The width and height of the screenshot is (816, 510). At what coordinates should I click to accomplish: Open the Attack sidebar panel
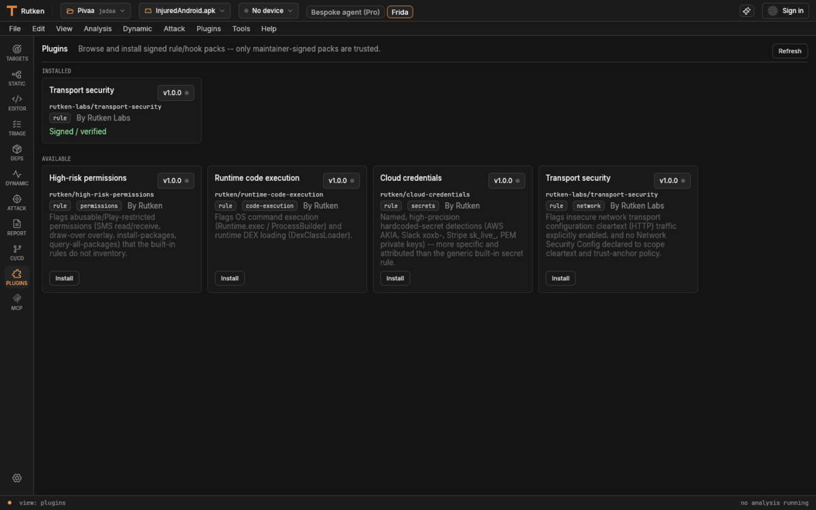(x=17, y=203)
